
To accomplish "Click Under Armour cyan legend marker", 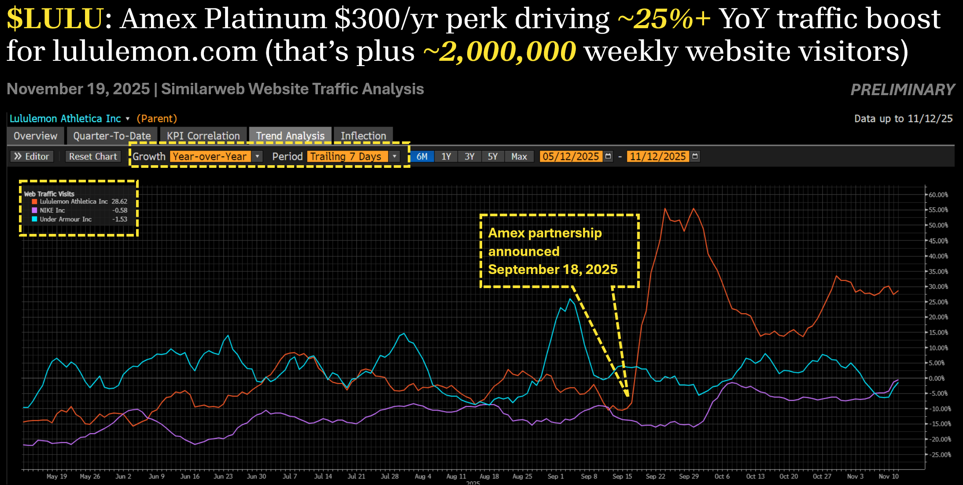I will 34,219.
